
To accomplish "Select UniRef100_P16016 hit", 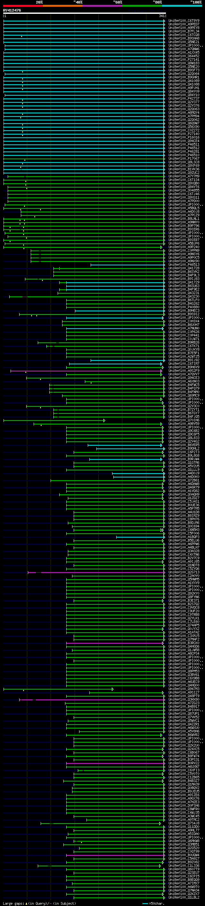I will coord(184,138).
